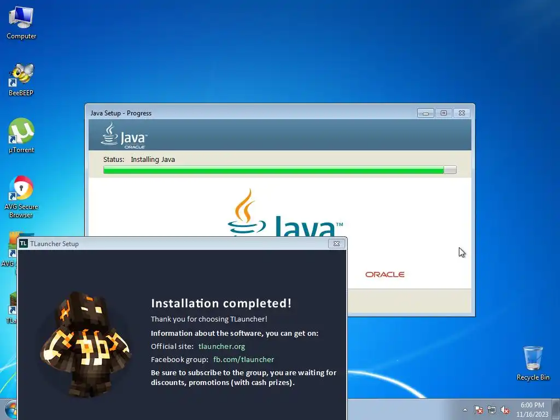
Task: Click the green Java install progress bar
Action: pos(279,170)
